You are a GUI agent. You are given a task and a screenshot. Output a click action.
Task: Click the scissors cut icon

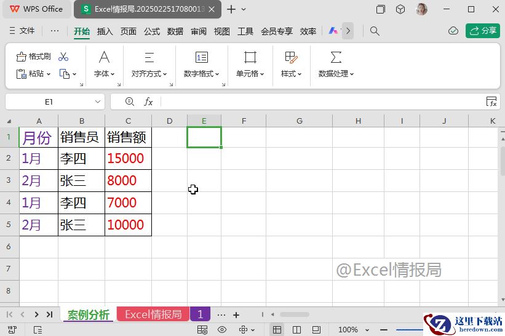tap(63, 57)
